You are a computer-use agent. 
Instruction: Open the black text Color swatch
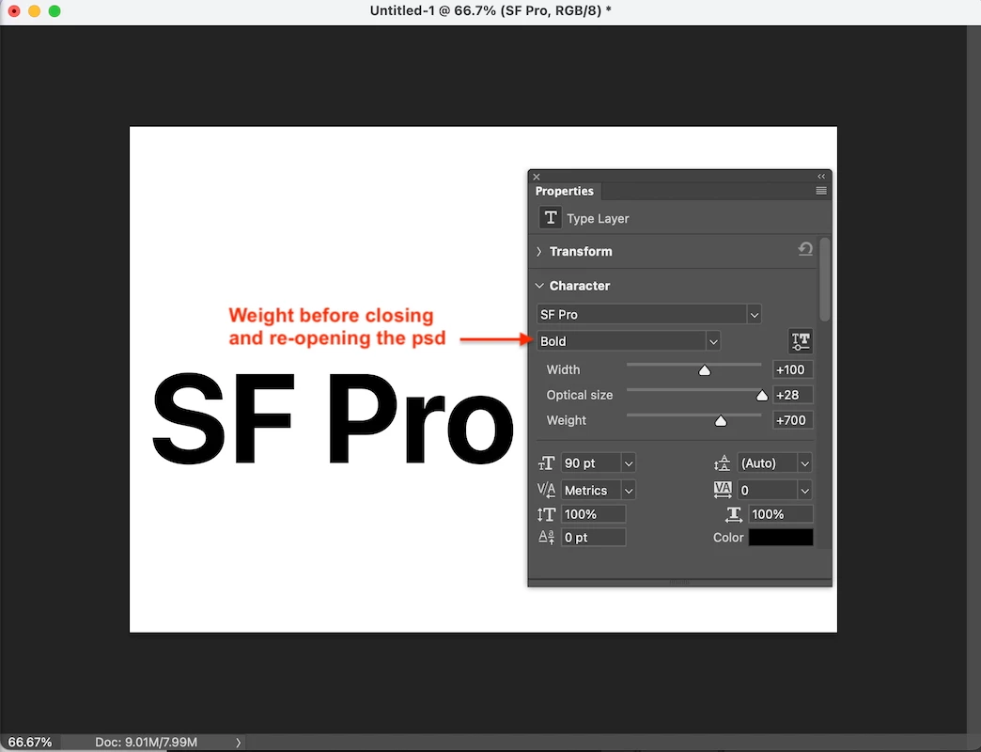[x=781, y=538]
